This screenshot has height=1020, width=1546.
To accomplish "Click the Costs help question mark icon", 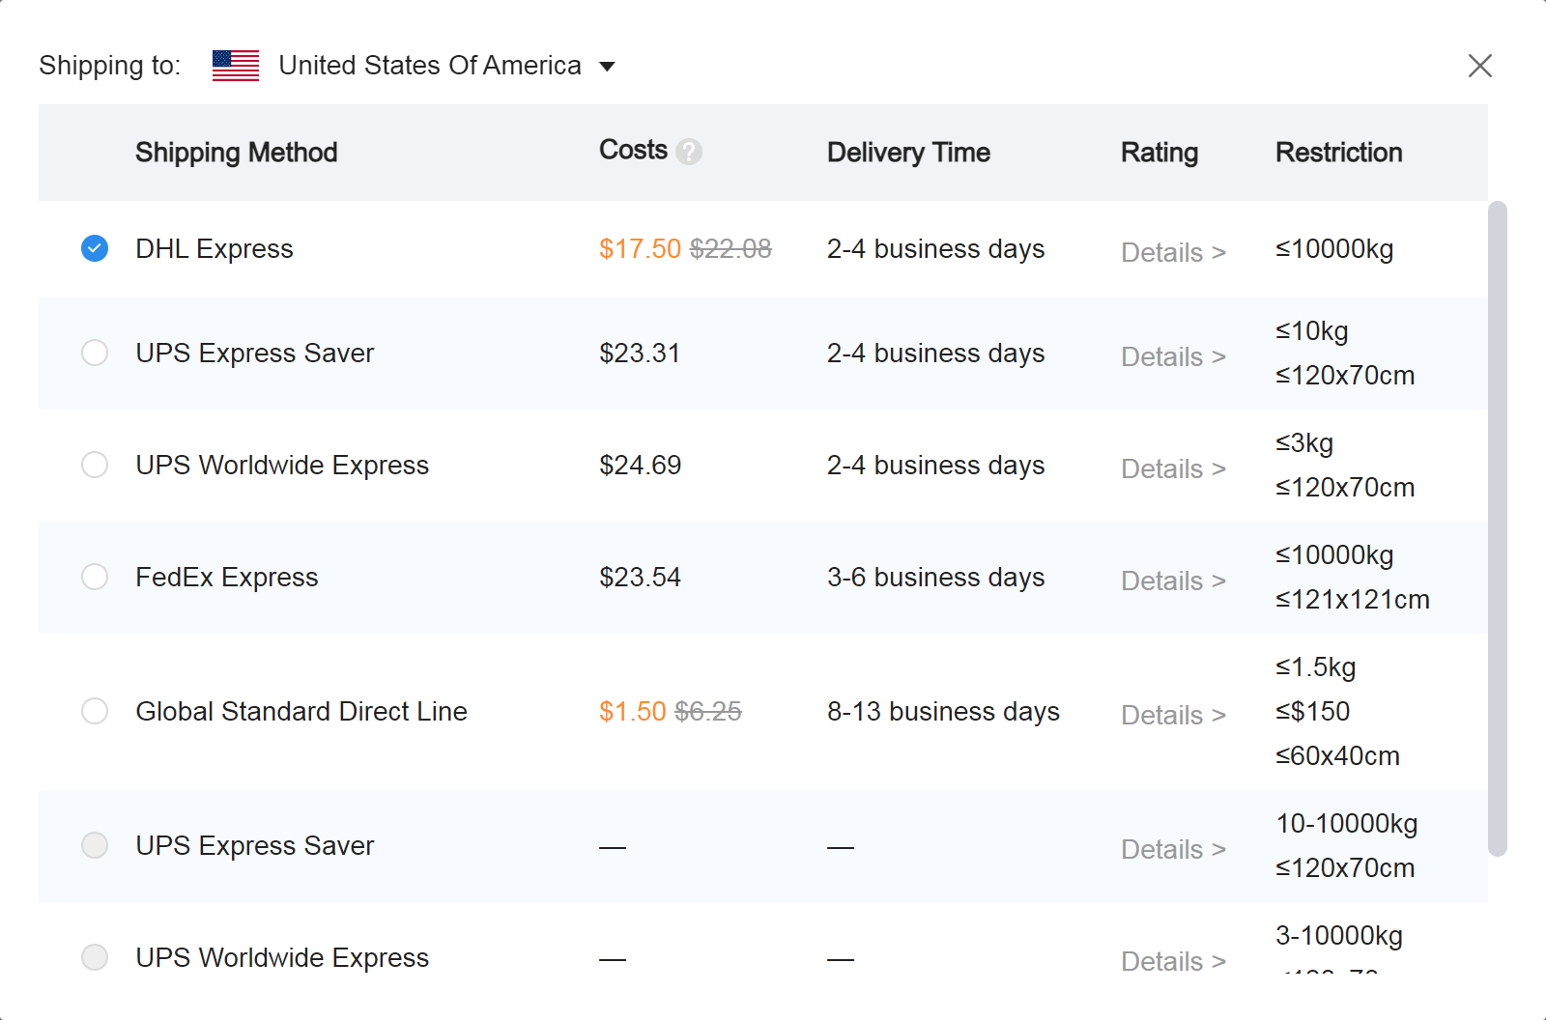I will coord(689,152).
